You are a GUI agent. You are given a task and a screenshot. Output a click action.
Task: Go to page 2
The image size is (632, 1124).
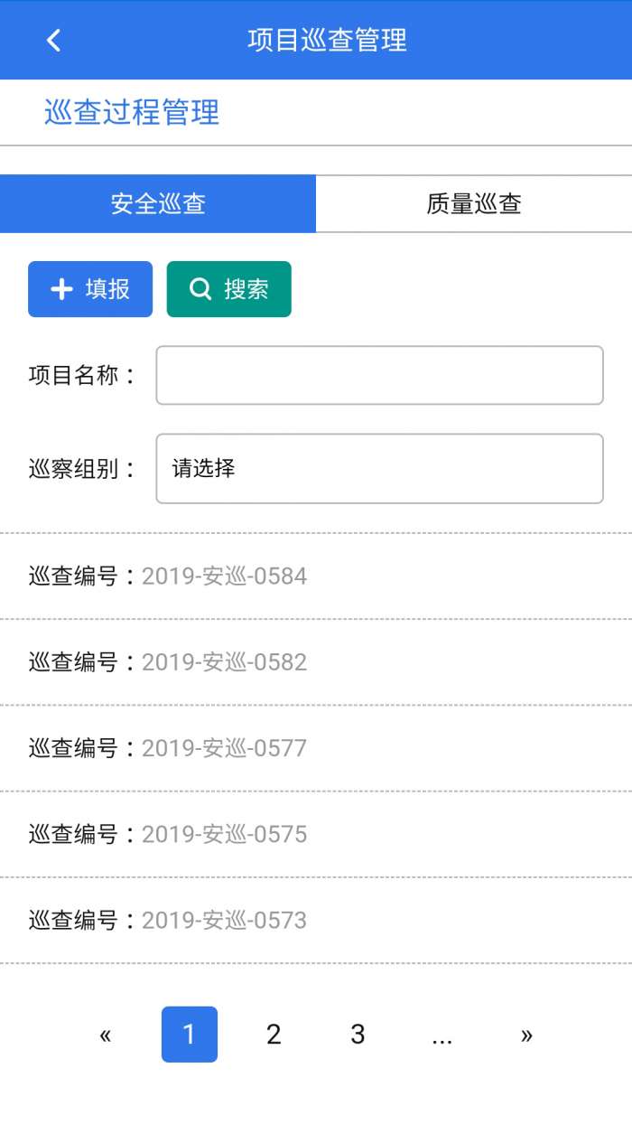274,1035
